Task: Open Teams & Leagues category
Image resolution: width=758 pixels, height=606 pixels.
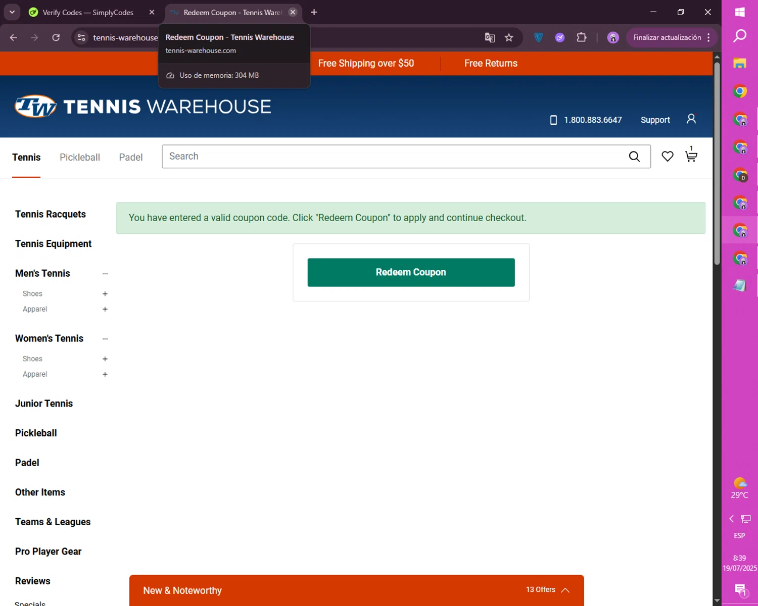Action: (x=53, y=522)
